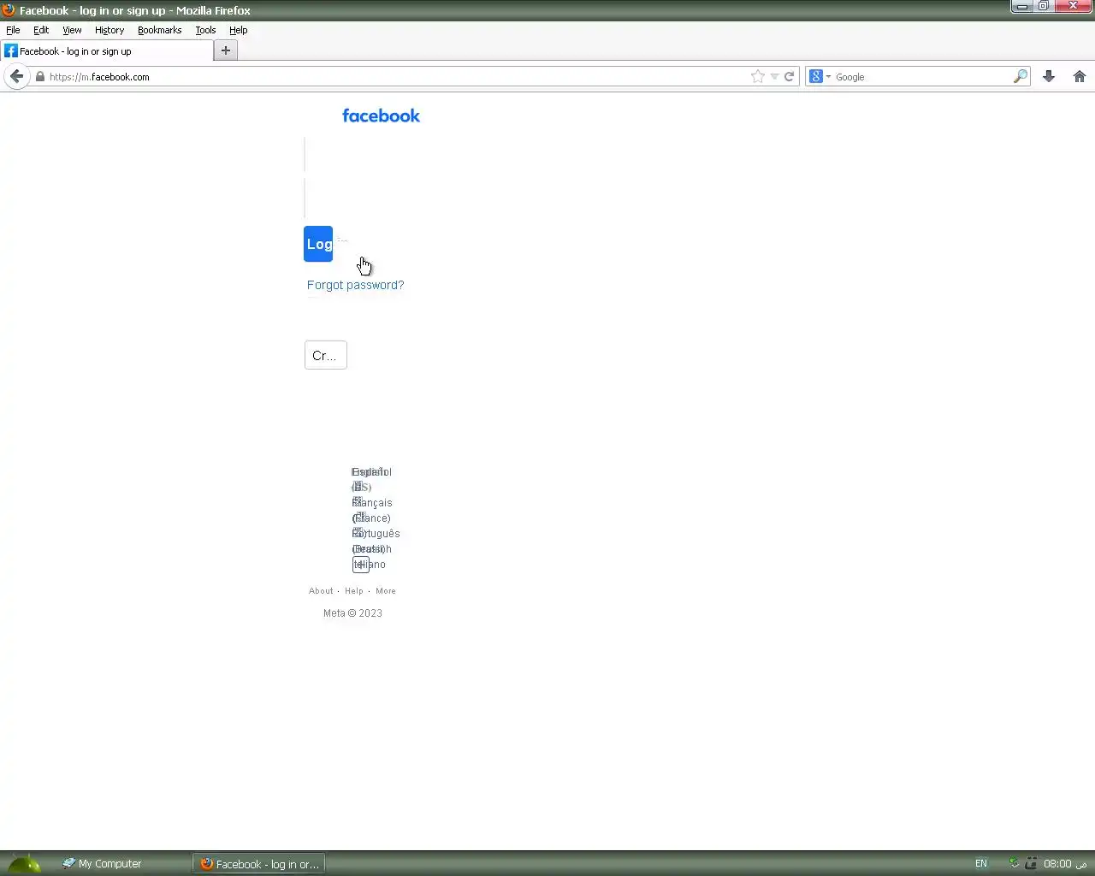Go back with the browser back arrow
The height and width of the screenshot is (876, 1095).
pos(17,76)
